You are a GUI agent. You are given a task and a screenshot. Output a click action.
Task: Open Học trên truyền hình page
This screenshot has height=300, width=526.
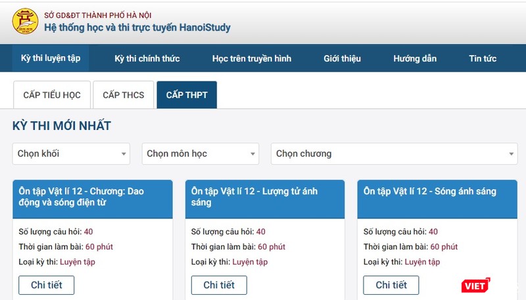[x=251, y=58]
